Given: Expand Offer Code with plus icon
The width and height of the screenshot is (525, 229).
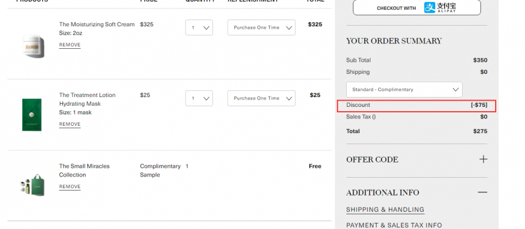Looking at the screenshot, I should click(483, 159).
